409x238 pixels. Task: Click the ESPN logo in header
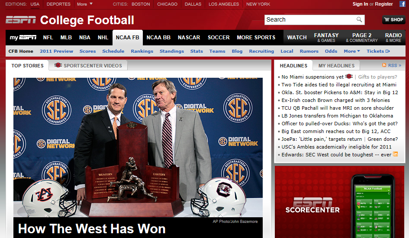click(21, 20)
